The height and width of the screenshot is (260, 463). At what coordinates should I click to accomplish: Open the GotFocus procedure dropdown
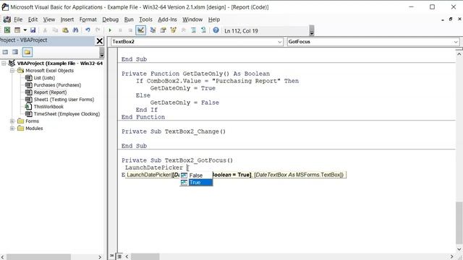(456, 42)
